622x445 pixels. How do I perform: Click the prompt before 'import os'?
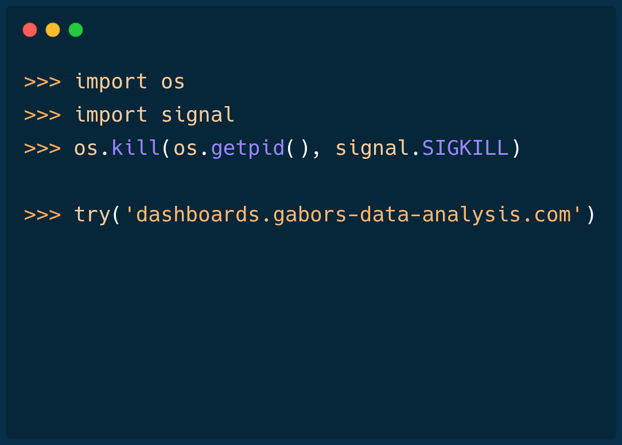click(42, 82)
